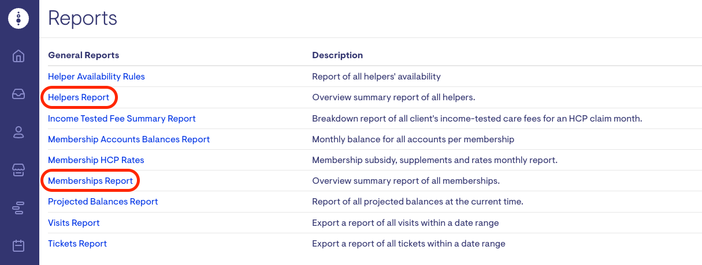Open the calendar icon in sidebar
The image size is (702, 265).
coord(18,246)
